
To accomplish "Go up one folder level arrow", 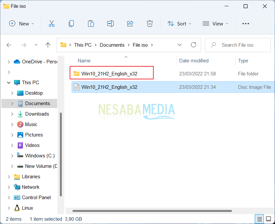I will click(x=48, y=45).
